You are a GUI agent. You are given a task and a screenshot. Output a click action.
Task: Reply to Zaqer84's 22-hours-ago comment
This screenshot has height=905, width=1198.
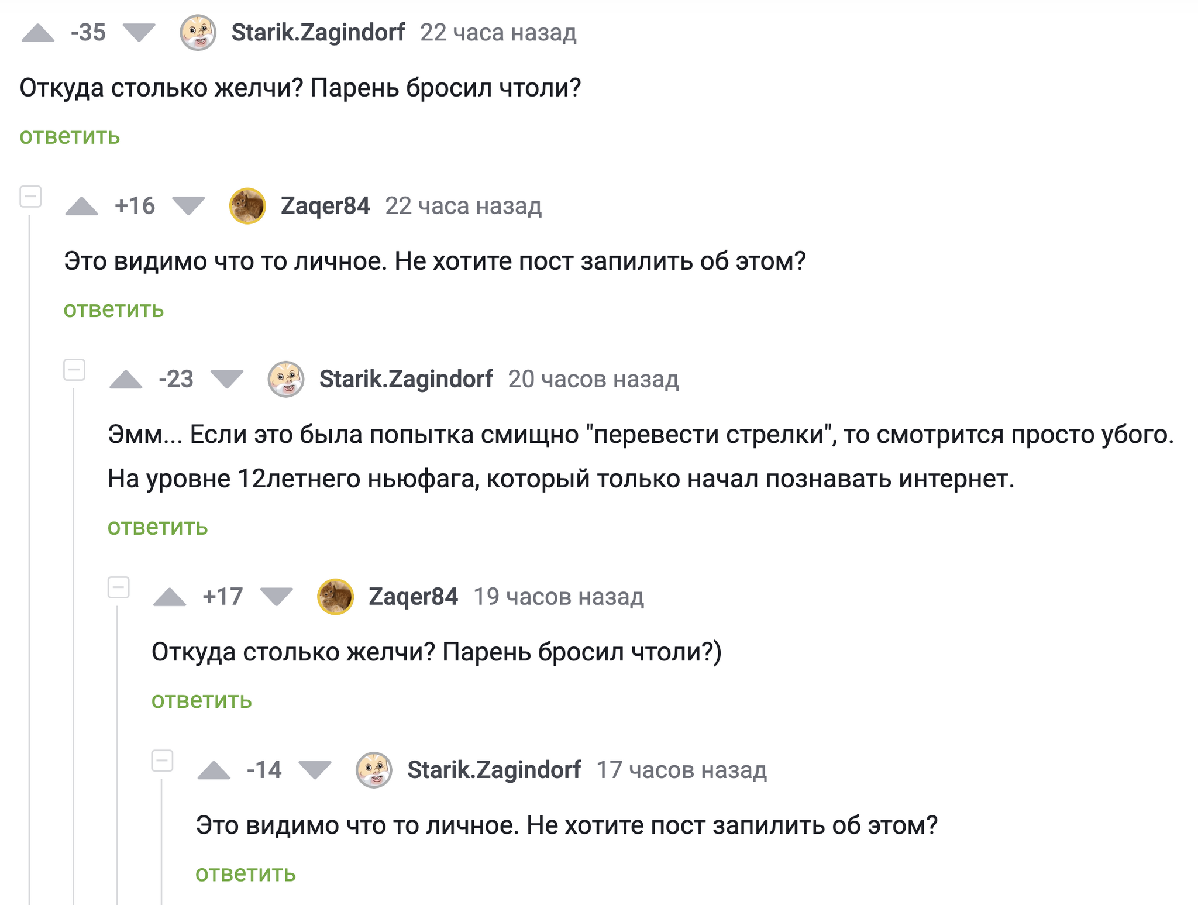(x=113, y=309)
